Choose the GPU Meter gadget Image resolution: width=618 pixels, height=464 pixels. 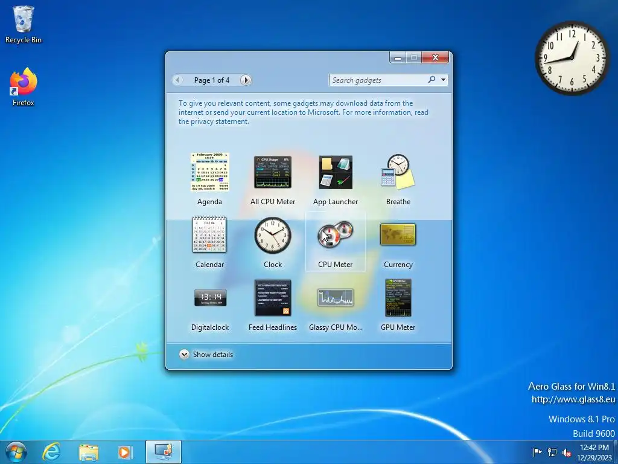pyautogui.click(x=398, y=298)
